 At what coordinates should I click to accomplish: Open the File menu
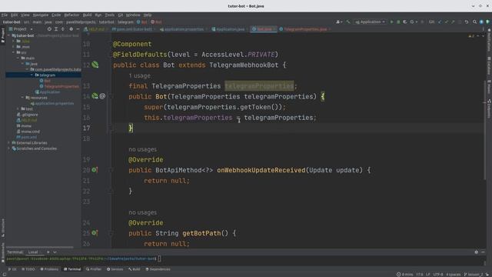pos(5,15)
